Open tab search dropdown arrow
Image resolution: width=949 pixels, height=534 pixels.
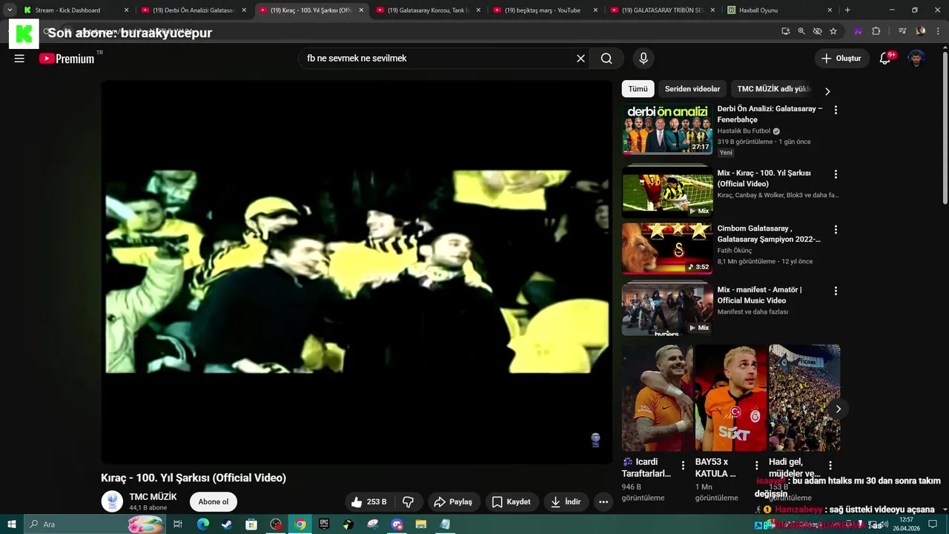point(10,10)
